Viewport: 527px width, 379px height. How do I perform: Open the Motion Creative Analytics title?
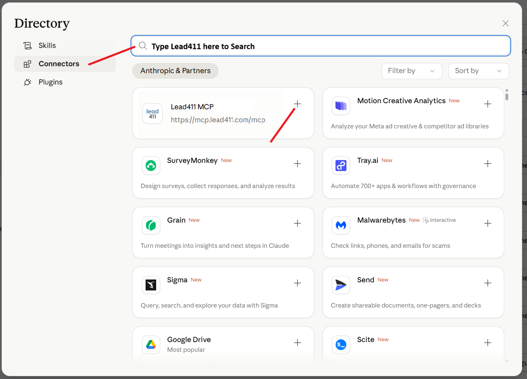[401, 101]
